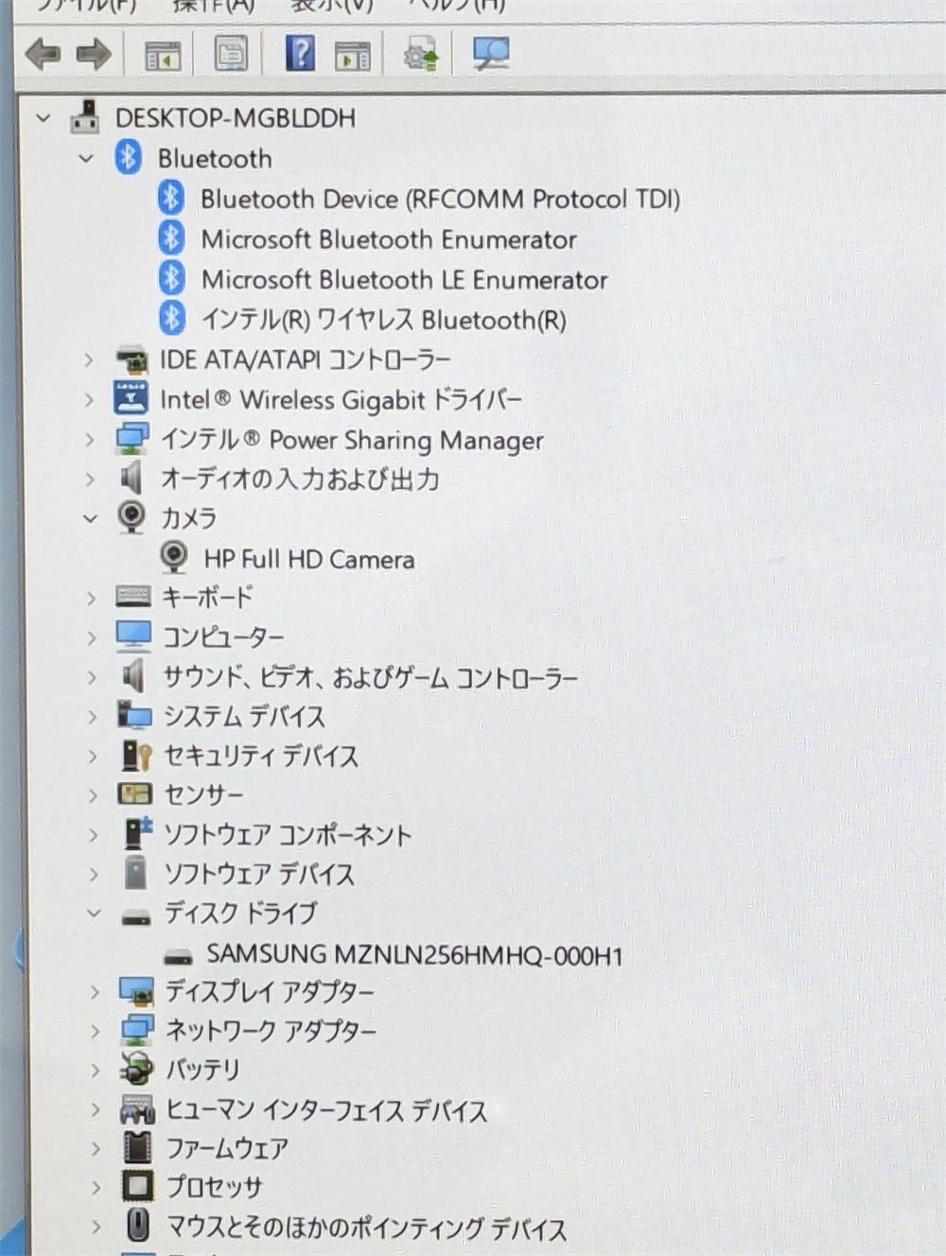Viewport: 946px width, 1256px height.
Task: Expand サウンド、ビデオ、およびゲーム コントローラー category
Action: click(x=92, y=677)
